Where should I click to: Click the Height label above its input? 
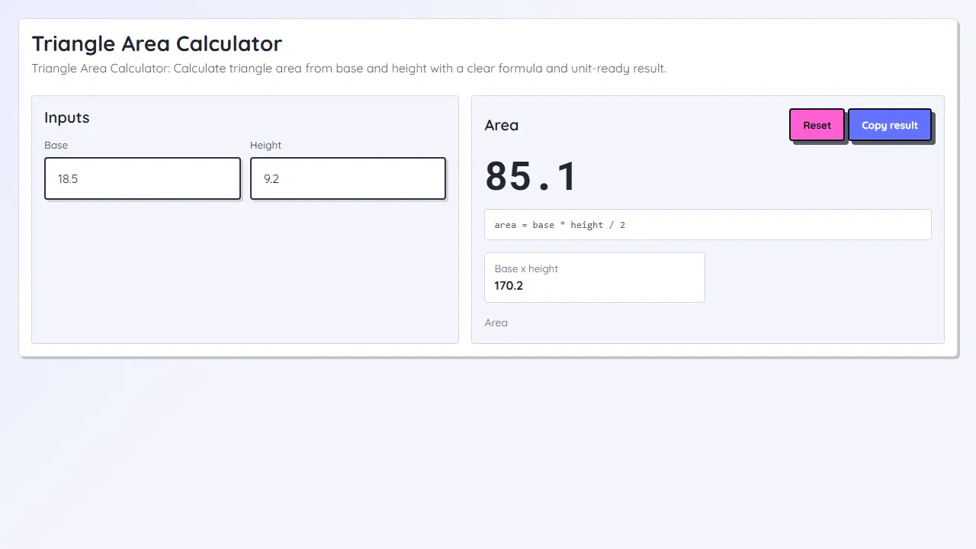point(265,145)
